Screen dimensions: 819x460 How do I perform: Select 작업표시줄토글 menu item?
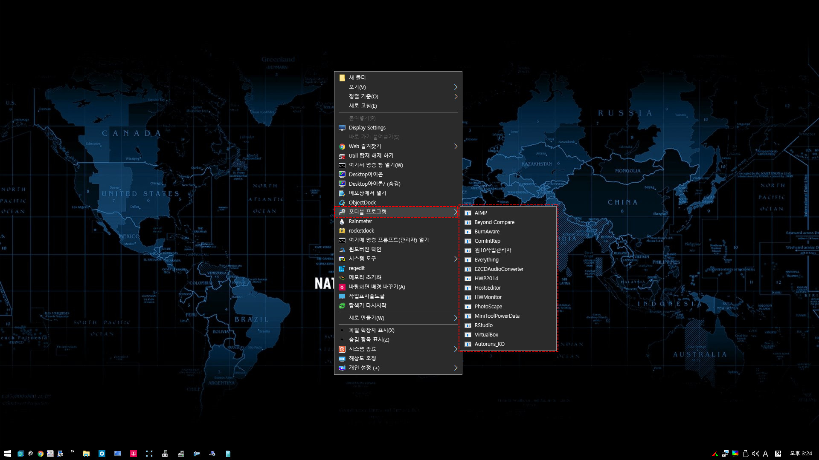pos(398,296)
